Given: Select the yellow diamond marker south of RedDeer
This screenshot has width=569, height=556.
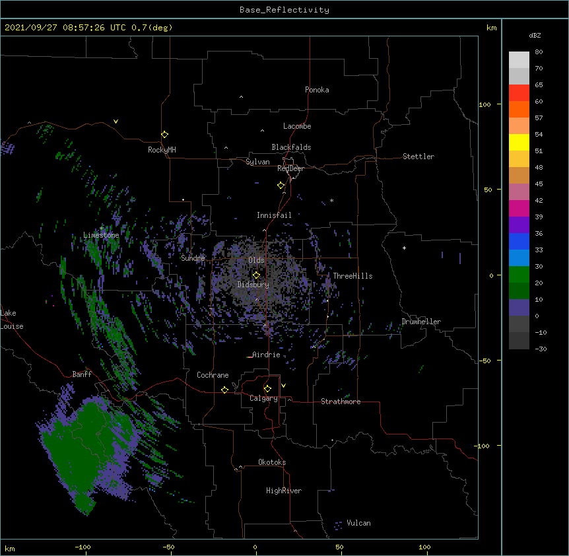Looking at the screenshot, I should [x=281, y=186].
